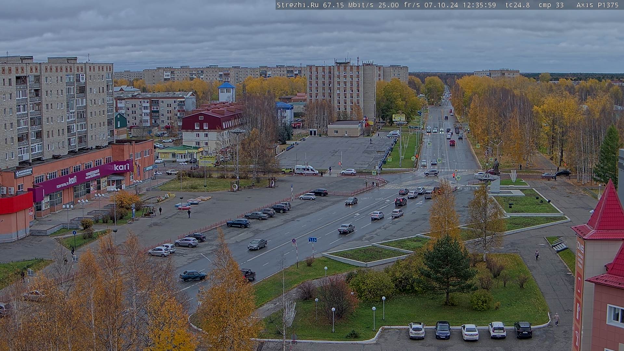
Task: Select the tc24.8 overlay value
Action: (517, 5)
